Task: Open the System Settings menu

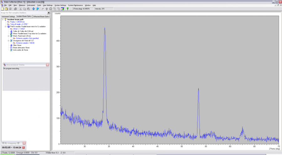Action: (x=60, y=5)
